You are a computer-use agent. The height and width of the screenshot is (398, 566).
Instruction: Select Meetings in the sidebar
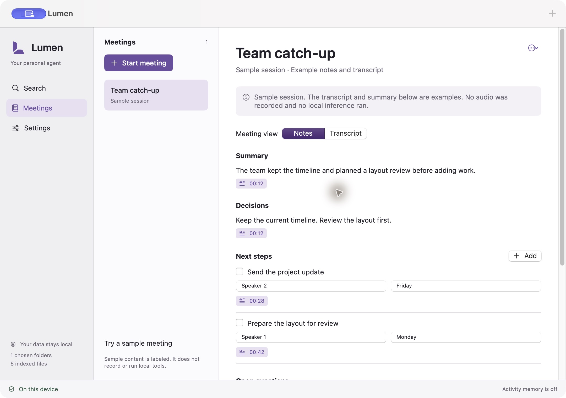pyautogui.click(x=47, y=108)
